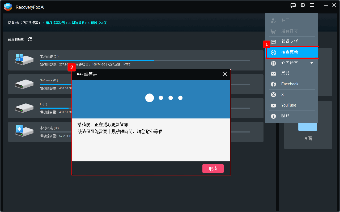Refresh the 裝置和驅動 device list
This screenshot has width=340, height=212.
point(29,39)
